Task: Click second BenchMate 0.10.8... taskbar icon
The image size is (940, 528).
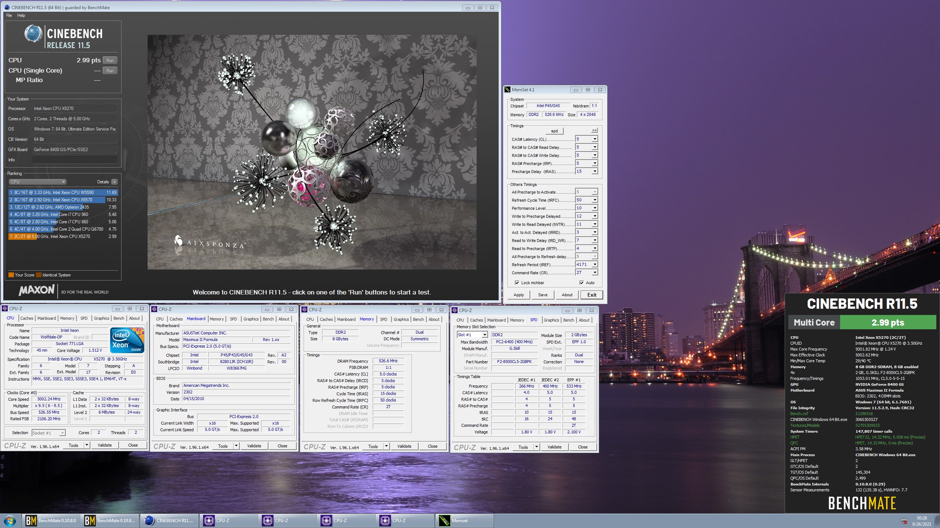Action: (x=110, y=520)
